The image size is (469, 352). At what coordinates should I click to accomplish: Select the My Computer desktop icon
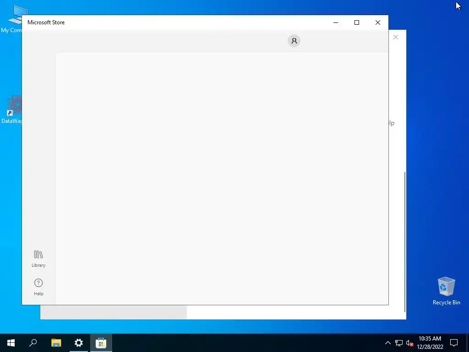click(x=11, y=19)
